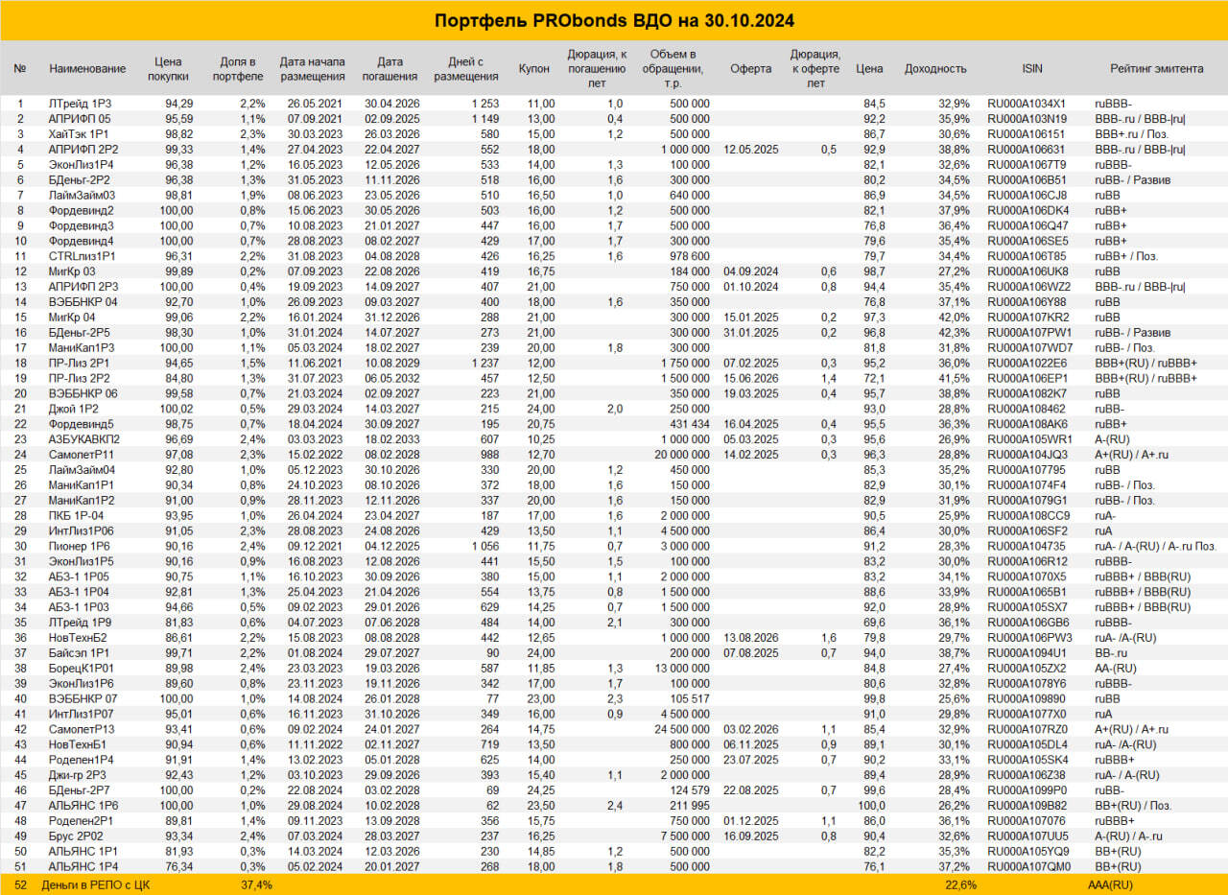The width and height of the screenshot is (1228, 895).
Task: Click the maturity date 10.08.2029
Action: [x=390, y=363]
